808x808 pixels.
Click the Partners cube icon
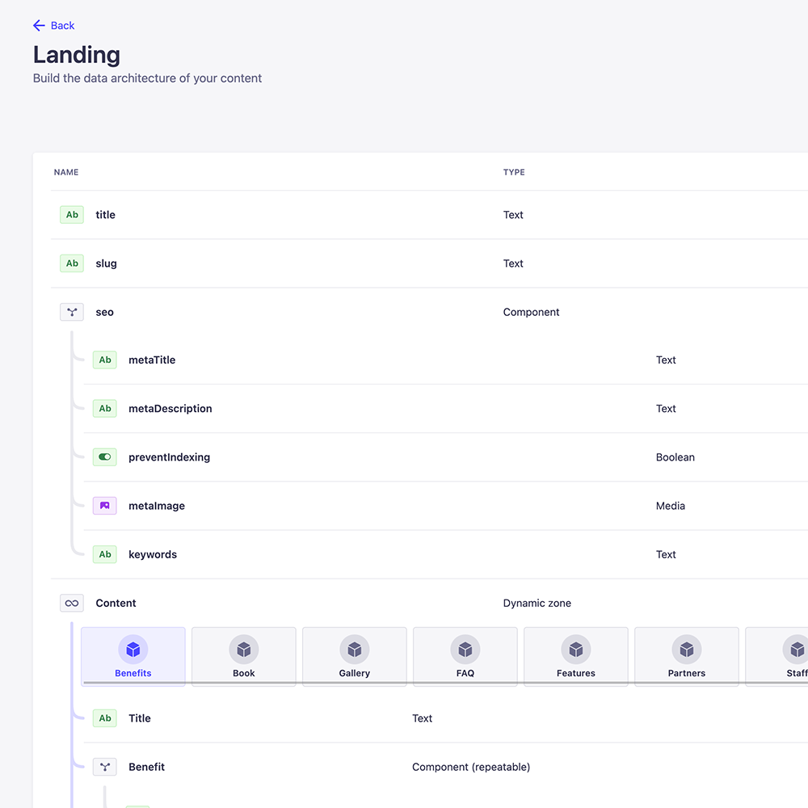click(x=687, y=650)
